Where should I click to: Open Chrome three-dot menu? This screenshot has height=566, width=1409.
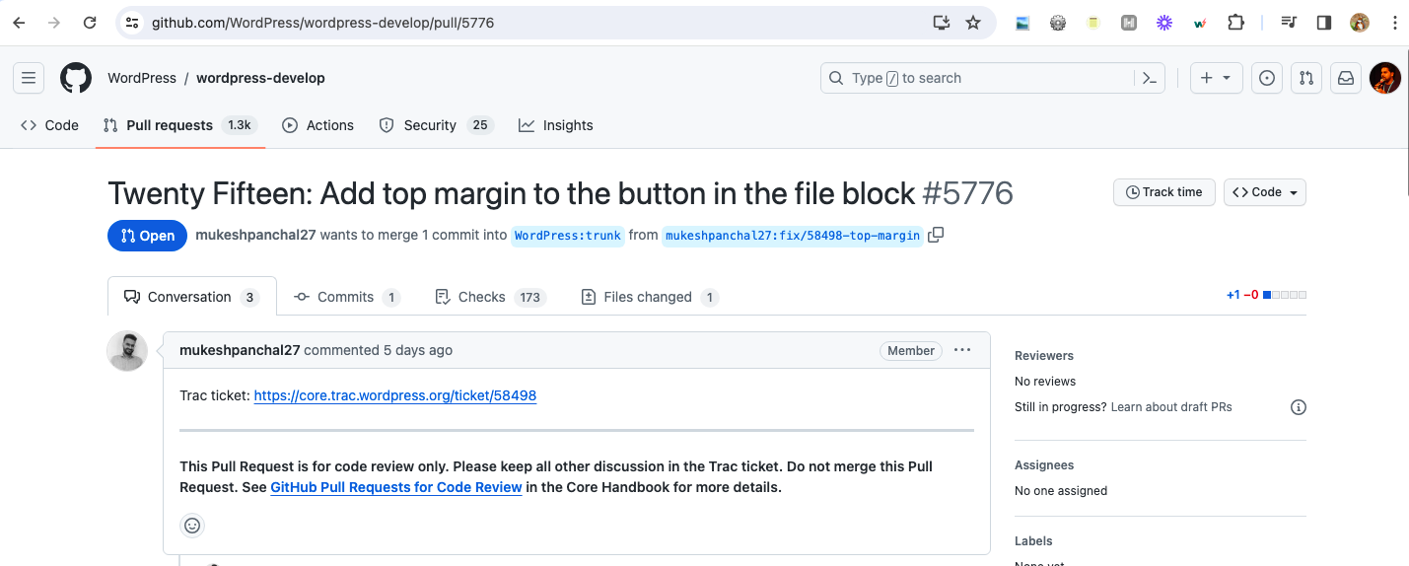click(1393, 23)
